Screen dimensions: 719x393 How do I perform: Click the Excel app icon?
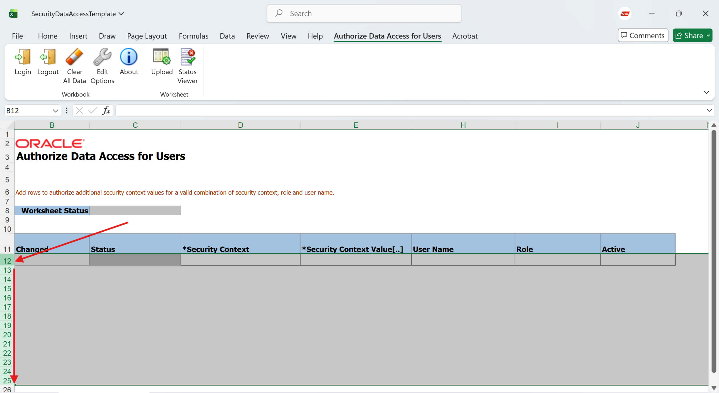(13, 13)
